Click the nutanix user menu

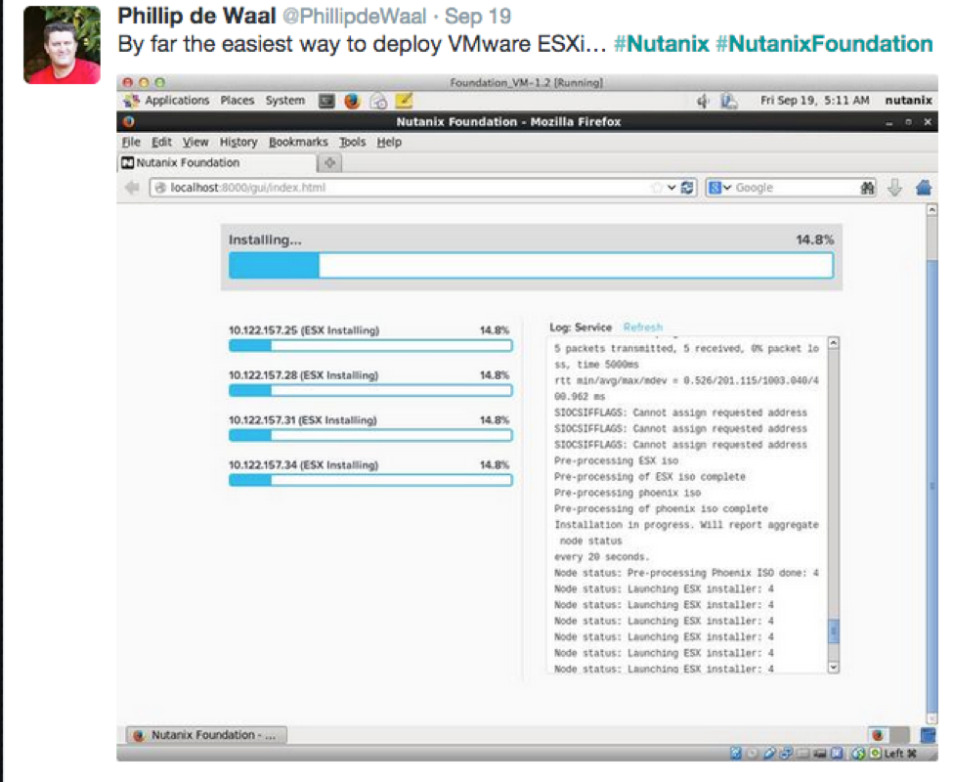[x=908, y=101]
